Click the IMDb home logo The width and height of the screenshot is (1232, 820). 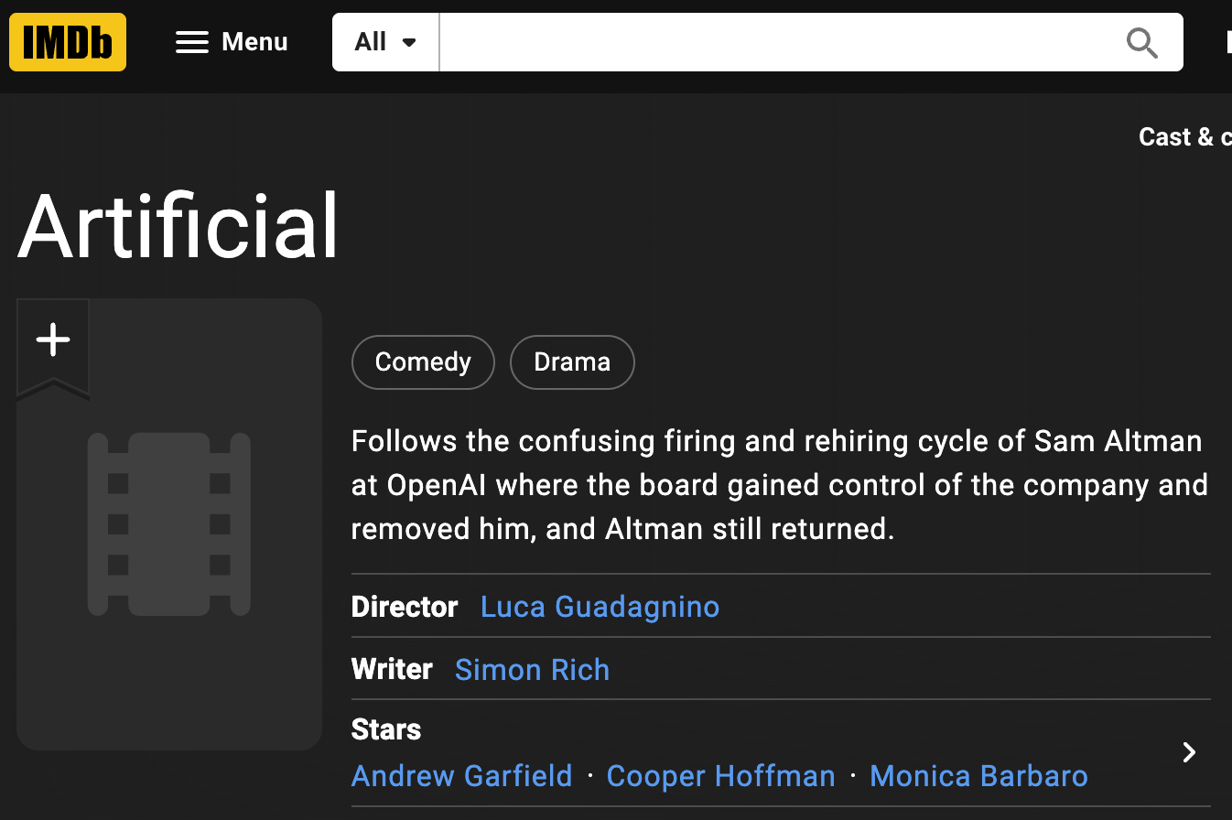(x=68, y=42)
